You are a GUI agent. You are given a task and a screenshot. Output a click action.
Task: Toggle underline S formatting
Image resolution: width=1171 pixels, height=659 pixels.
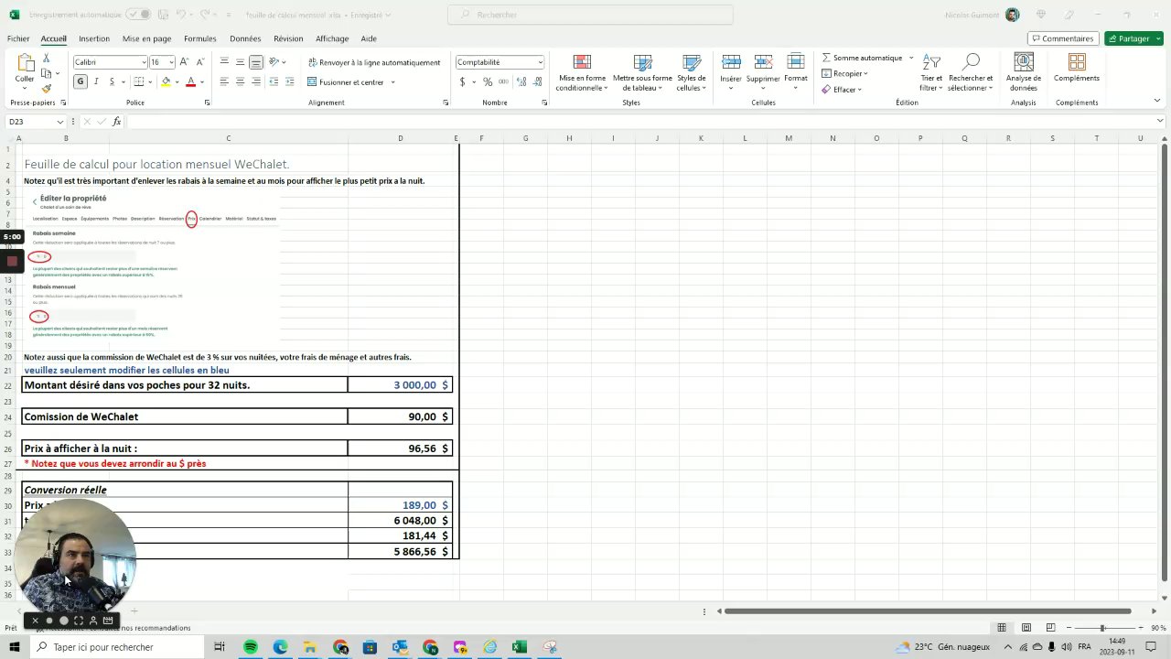112,81
